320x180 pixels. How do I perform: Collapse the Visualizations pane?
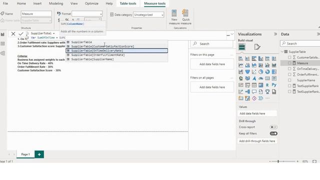[275, 34]
